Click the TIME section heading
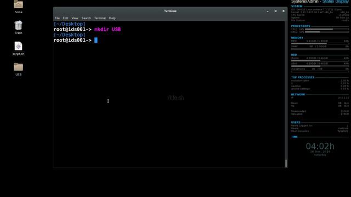 (x=295, y=137)
